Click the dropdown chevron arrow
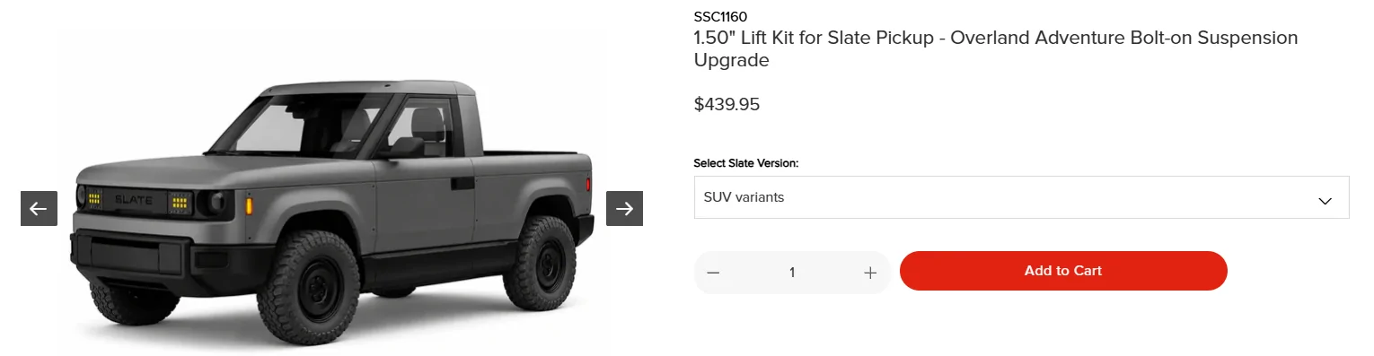The height and width of the screenshot is (356, 1374). [1325, 201]
